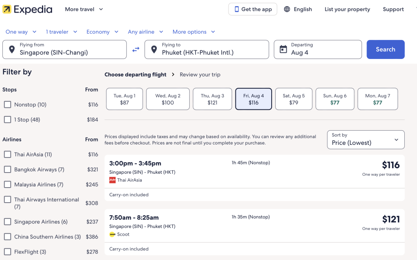Select the 7:50am - 8:25am Scoot flight
Viewport: 417px width, 260px height.
pyautogui.click(x=255, y=232)
